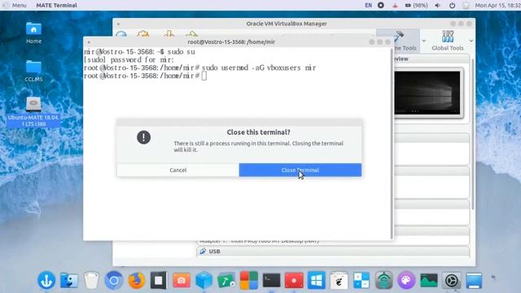521x293 pixels.
Task: Open the blue tiles app in dock
Action: (361, 280)
